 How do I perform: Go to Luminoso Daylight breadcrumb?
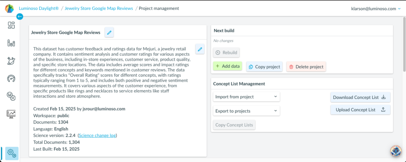[39, 8]
